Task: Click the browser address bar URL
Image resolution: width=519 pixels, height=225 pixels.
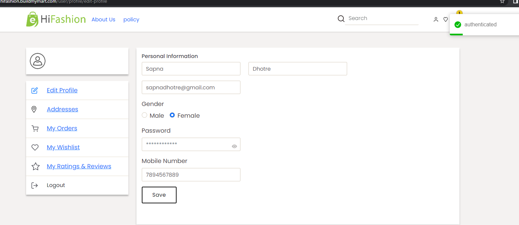Action: (x=54, y=2)
